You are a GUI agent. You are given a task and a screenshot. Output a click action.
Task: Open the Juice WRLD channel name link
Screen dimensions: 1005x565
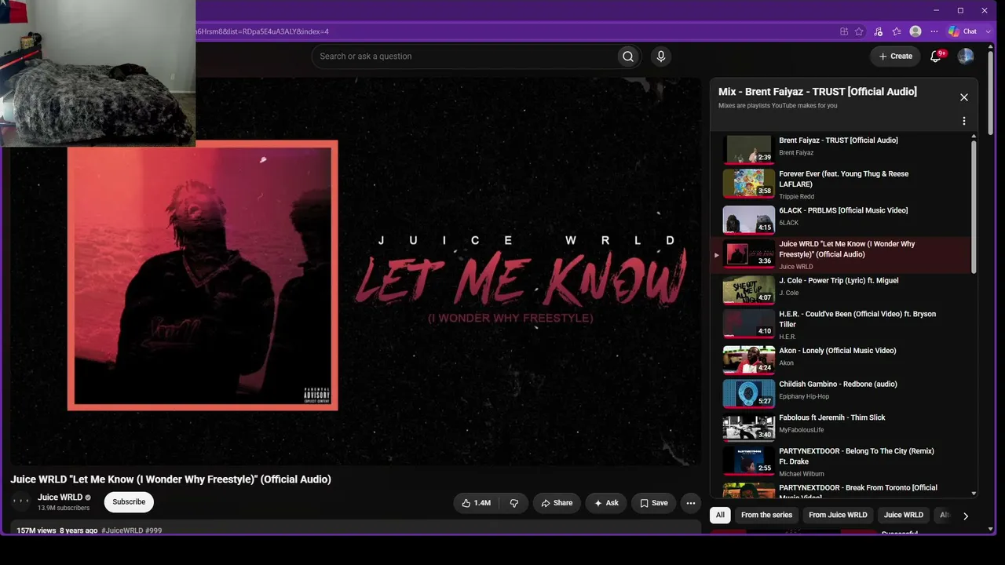(x=60, y=498)
